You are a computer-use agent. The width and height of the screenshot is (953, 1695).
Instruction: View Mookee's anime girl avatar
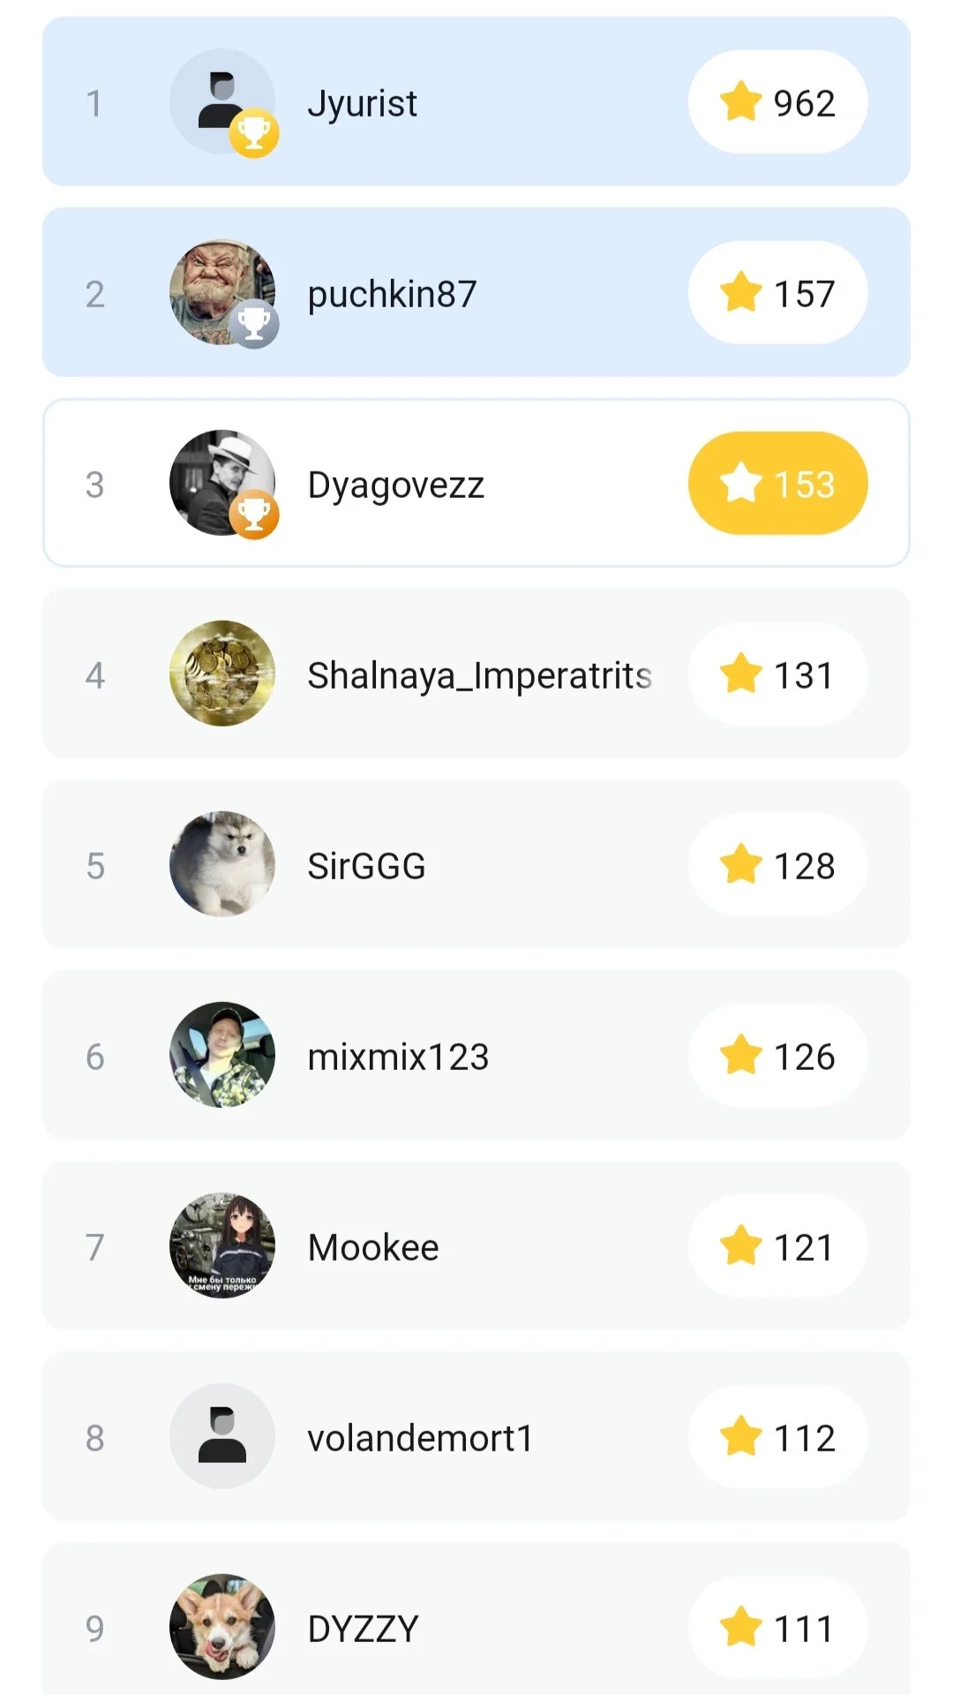222,1246
